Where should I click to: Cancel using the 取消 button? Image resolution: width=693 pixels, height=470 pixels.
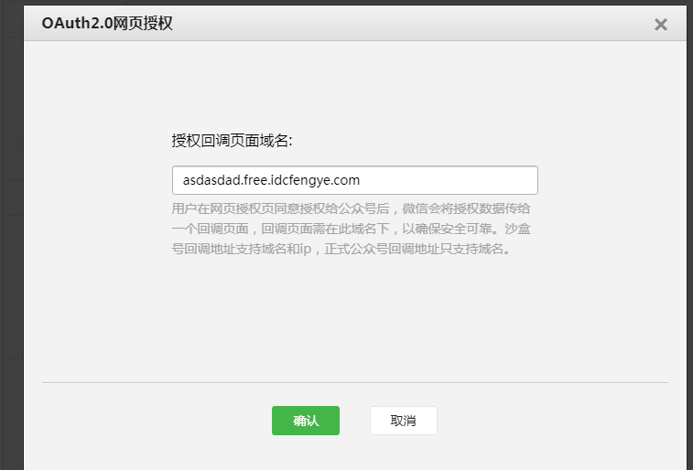click(x=404, y=421)
